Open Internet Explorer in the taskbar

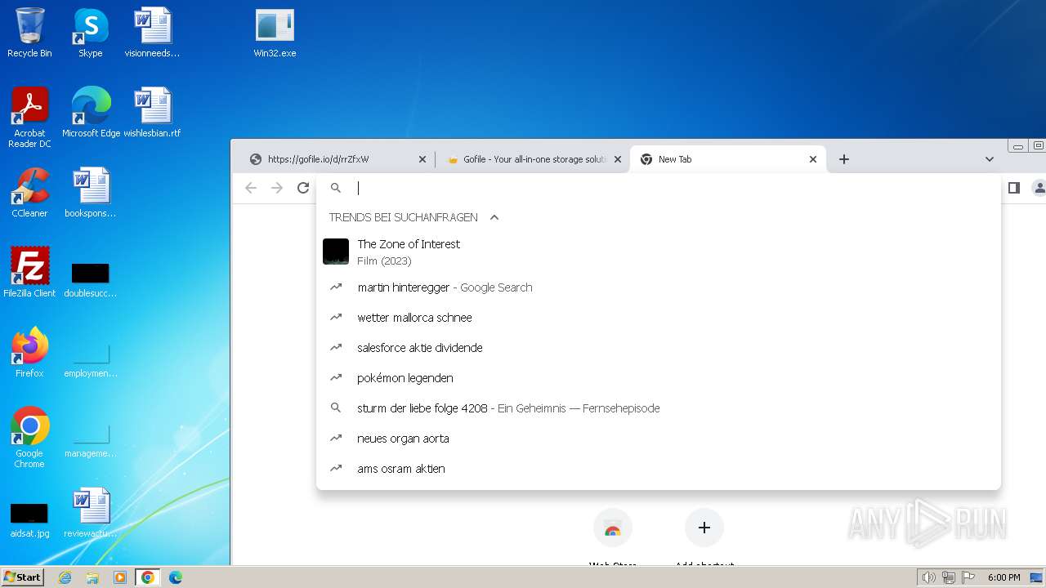pyautogui.click(x=65, y=577)
